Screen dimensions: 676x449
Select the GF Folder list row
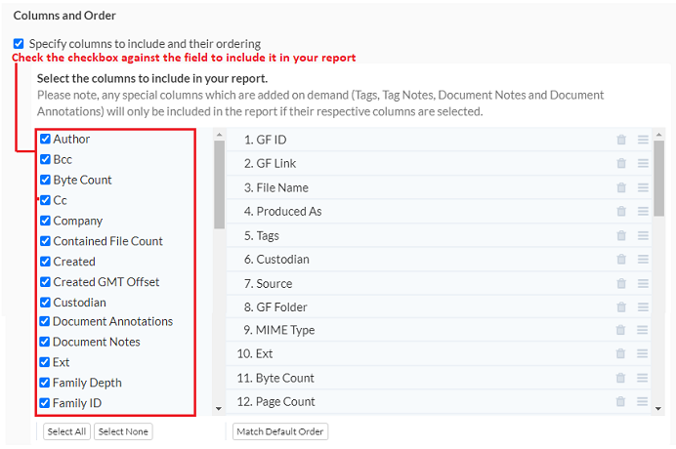tap(420, 307)
